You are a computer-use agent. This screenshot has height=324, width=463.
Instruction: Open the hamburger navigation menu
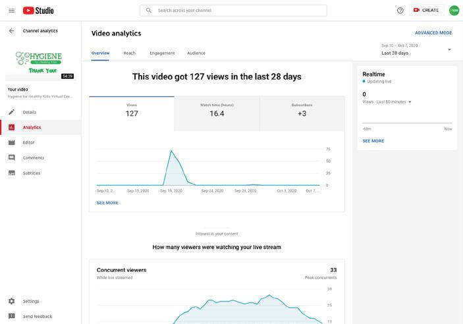coord(11,11)
